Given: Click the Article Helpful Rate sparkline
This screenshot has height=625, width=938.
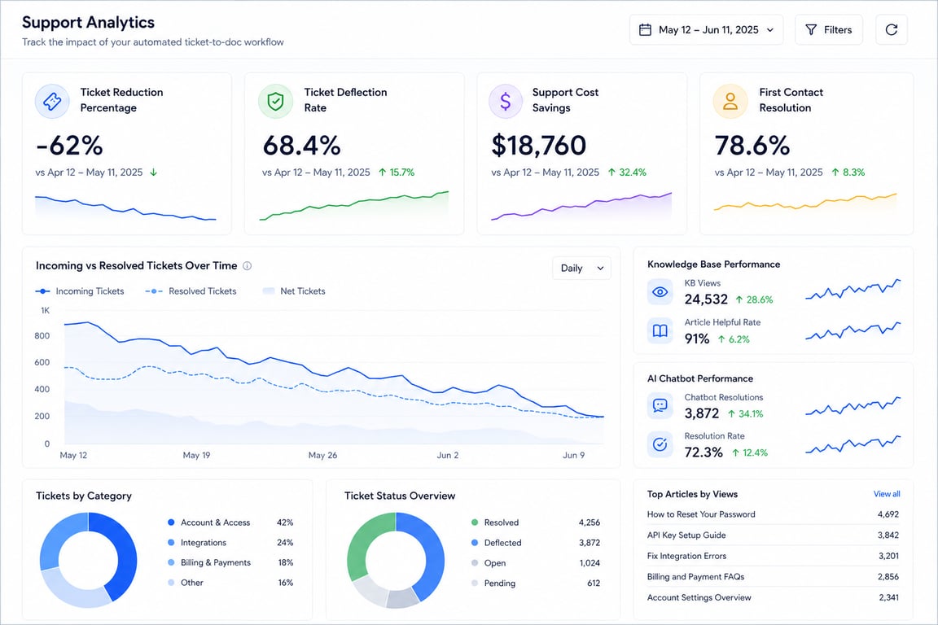Looking at the screenshot, I should 853,330.
